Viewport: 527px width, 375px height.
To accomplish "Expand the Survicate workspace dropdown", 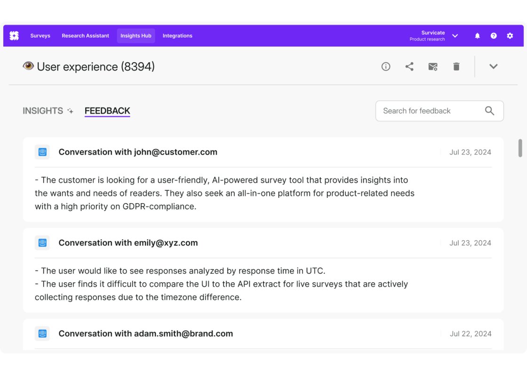I will 455,36.
